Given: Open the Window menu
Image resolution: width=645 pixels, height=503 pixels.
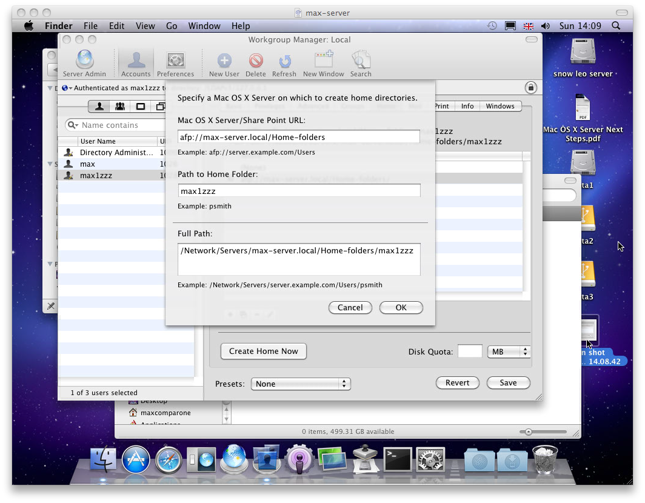Looking at the screenshot, I should click(x=204, y=26).
